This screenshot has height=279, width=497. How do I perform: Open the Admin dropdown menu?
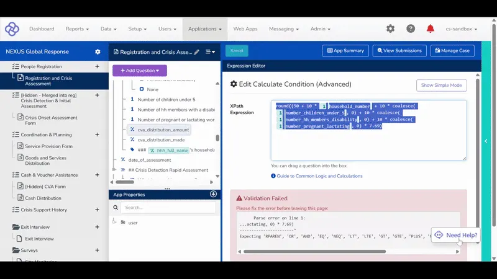pos(320,29)
